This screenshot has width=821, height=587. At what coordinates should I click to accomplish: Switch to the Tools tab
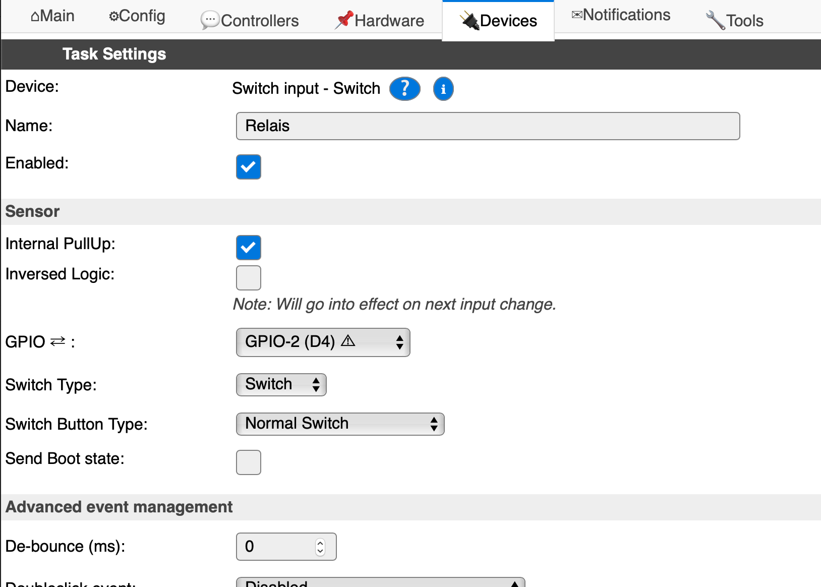[734, 20]
